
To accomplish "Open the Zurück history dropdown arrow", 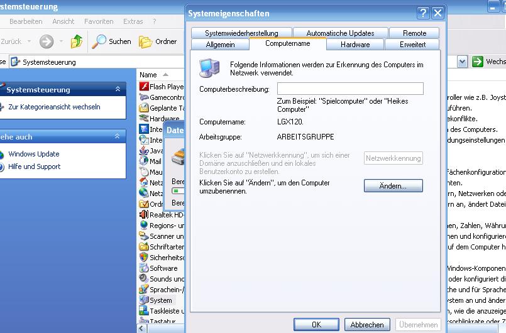I will [30, 41].
